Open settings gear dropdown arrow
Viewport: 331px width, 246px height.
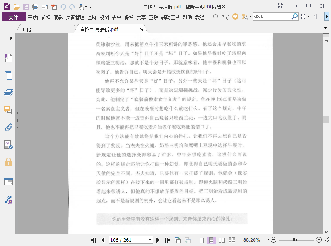pyautogui.click(x=309, y=17)
